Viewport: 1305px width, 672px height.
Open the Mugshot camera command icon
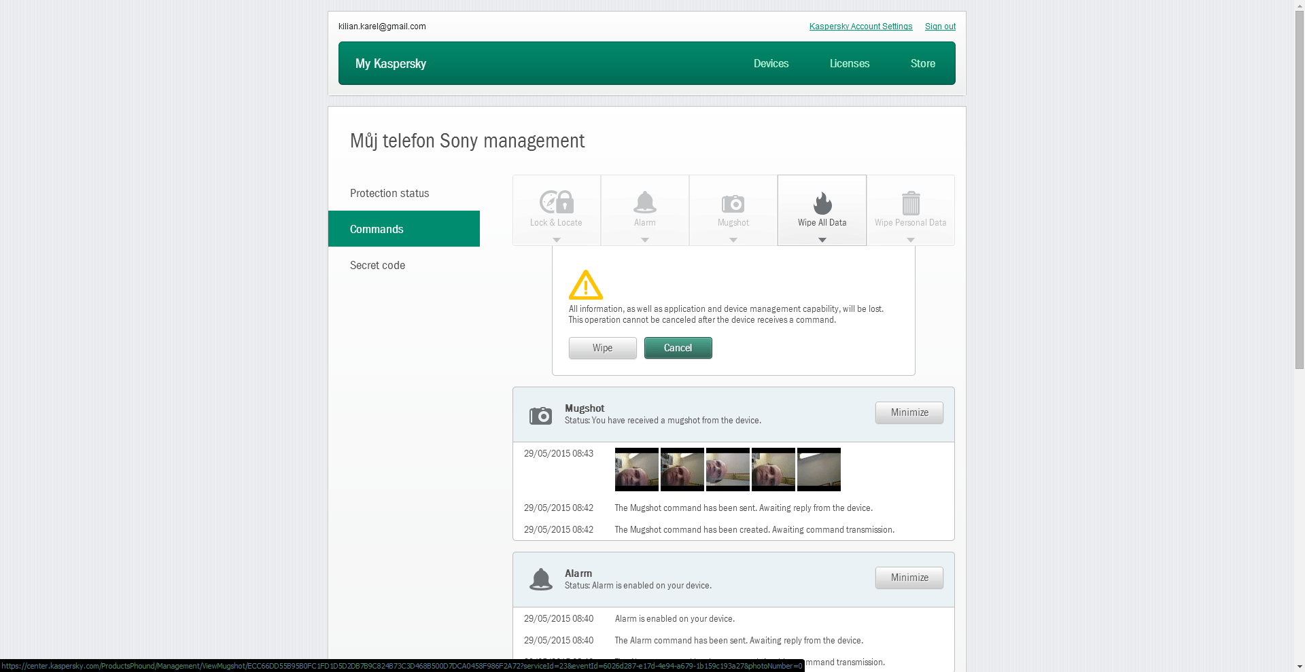(733, 203)
